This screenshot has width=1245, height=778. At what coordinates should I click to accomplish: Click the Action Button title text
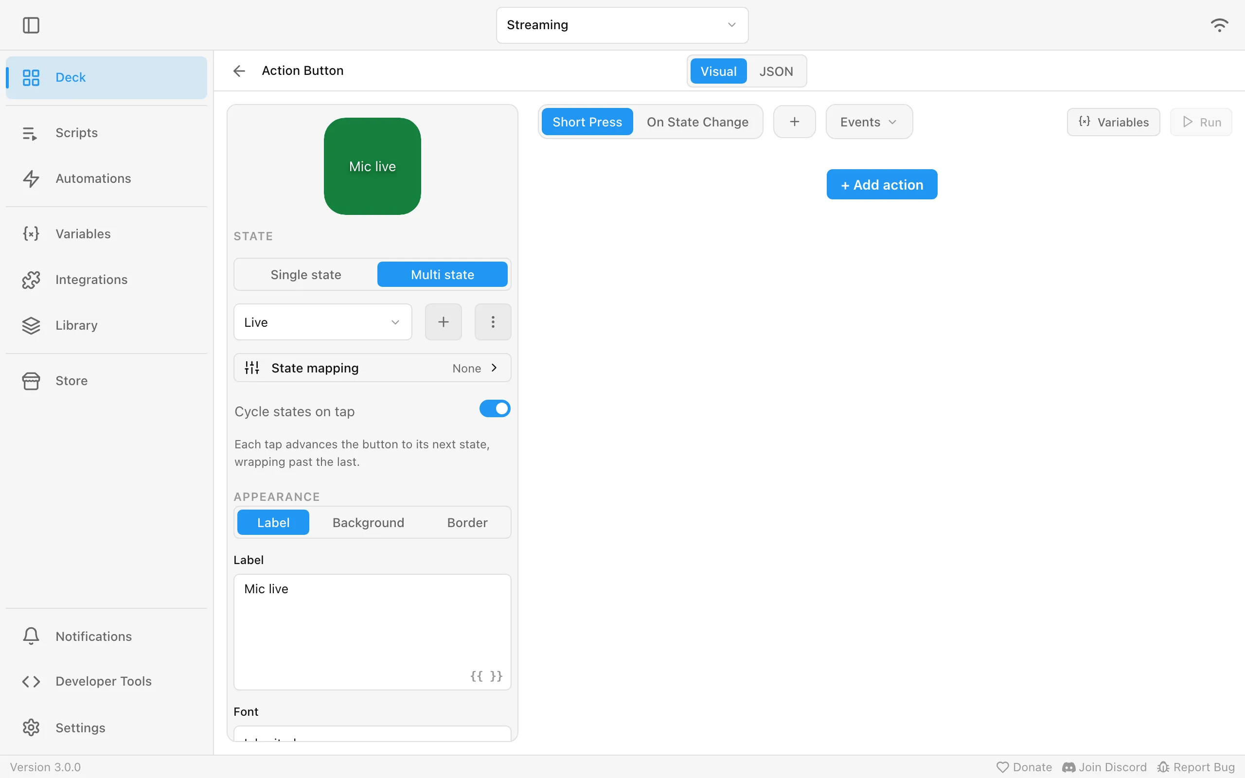click(302, 71)
